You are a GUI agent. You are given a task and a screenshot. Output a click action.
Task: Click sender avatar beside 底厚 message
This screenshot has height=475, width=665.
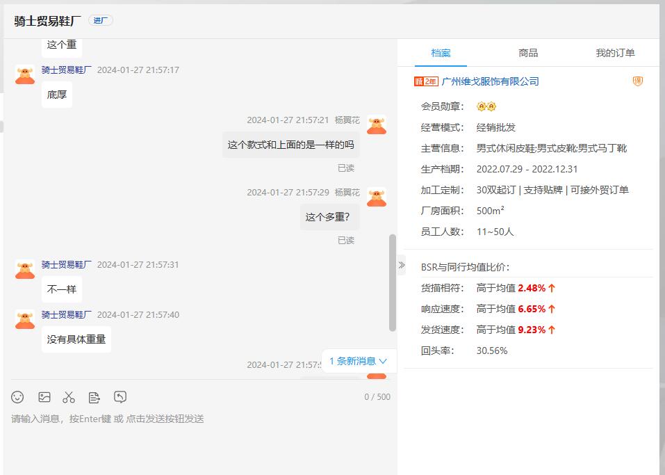[25, 74]
